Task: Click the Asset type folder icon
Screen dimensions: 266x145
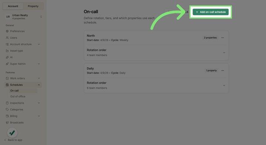Action: click(7, 51)
